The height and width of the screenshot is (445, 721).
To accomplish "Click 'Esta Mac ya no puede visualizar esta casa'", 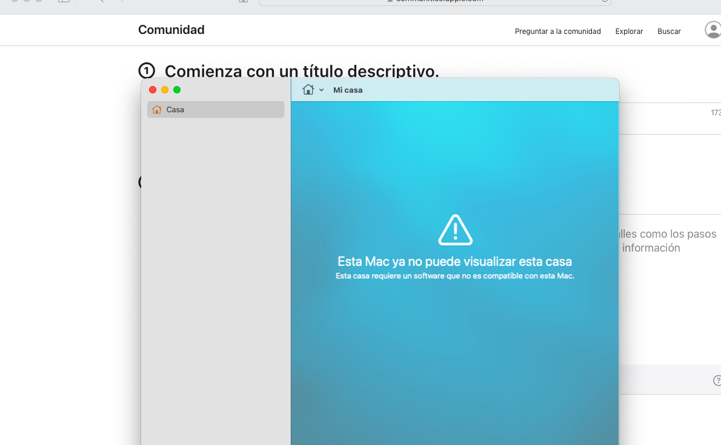I will coord(455,261).
